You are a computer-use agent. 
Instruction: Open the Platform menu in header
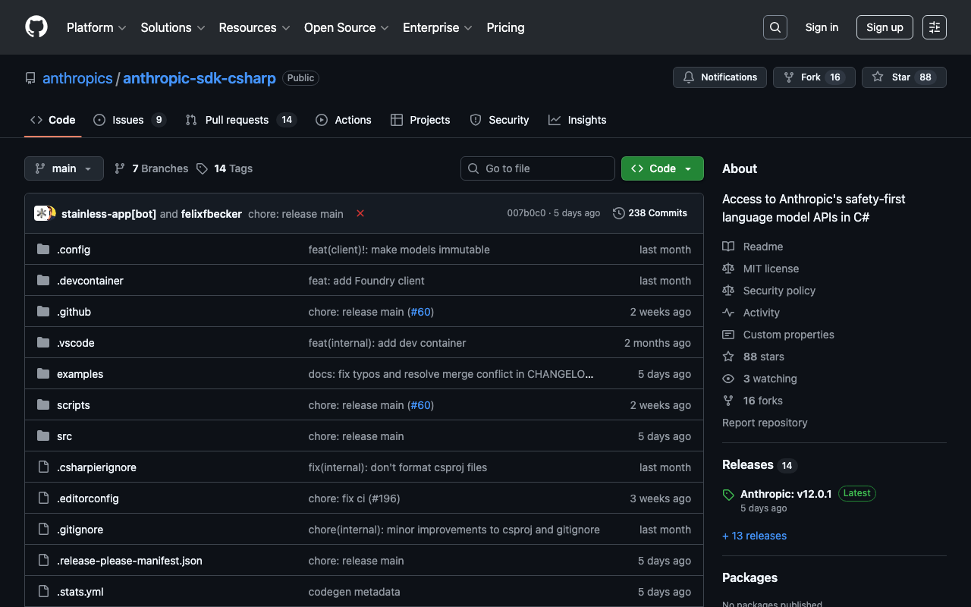coord(96,27)
